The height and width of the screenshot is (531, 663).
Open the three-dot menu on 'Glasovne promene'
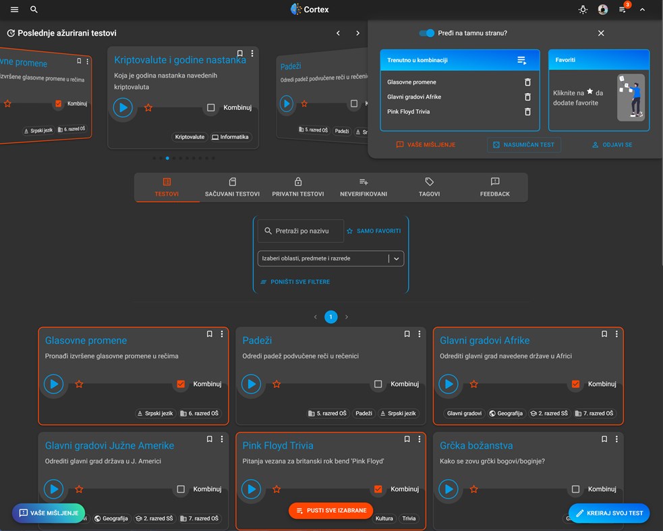(x=221, y=334)
